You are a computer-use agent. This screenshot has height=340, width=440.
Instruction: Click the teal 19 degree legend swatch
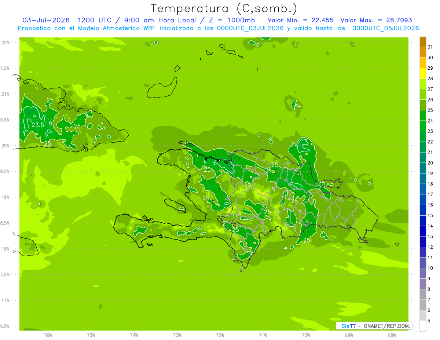[x=423, y=168]
